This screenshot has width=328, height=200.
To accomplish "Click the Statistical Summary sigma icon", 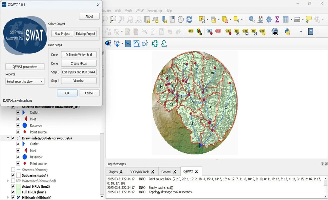I will [x=277, y=20].
